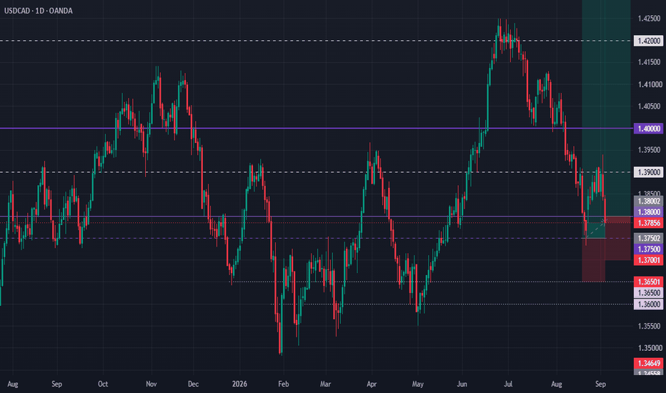Screen dimensions: 666x393
Task: Click the red 1.36501 price label
Action: 648,282
